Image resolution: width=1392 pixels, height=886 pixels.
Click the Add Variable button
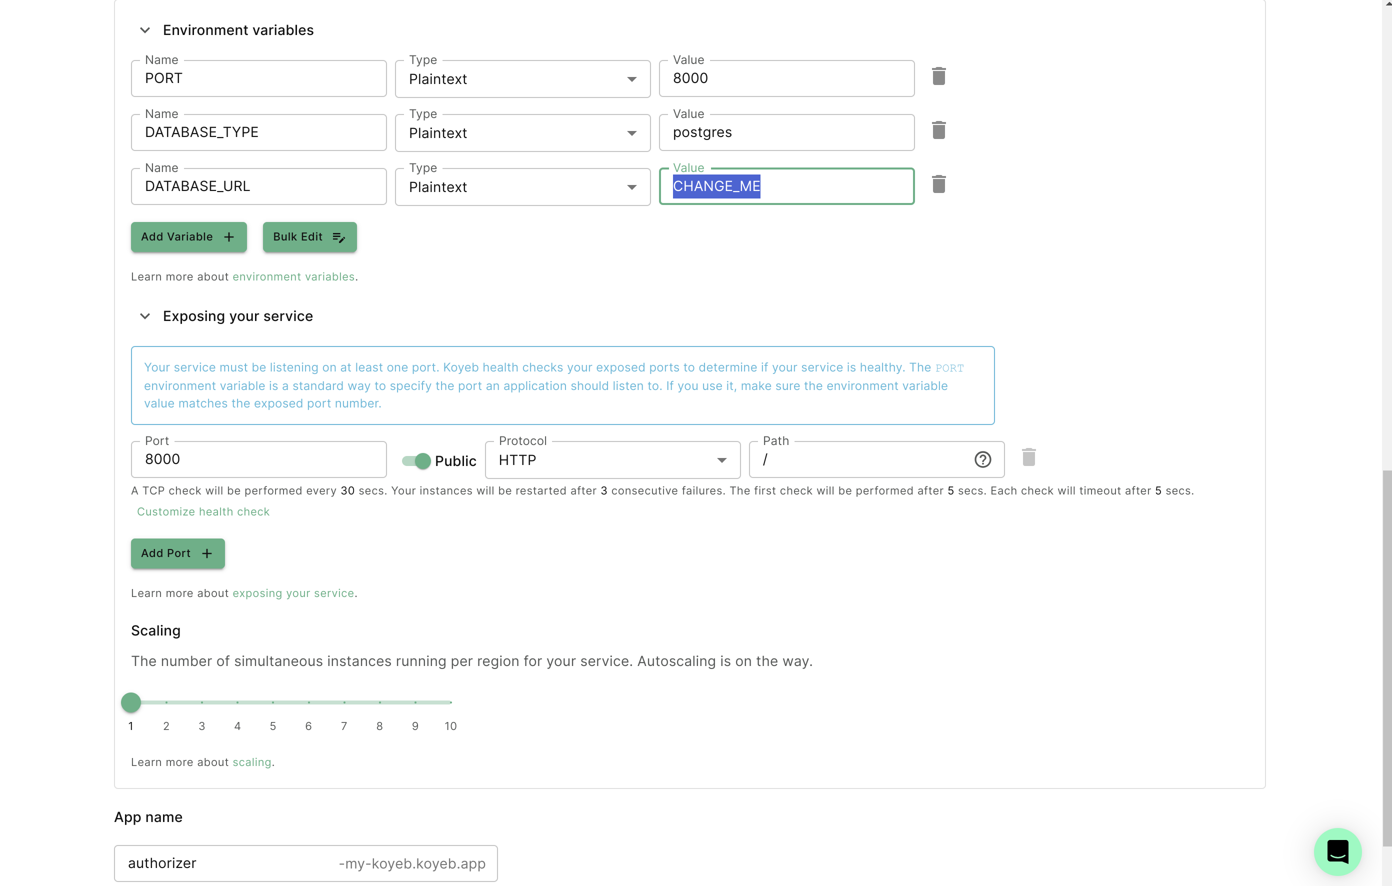(188, 237)
